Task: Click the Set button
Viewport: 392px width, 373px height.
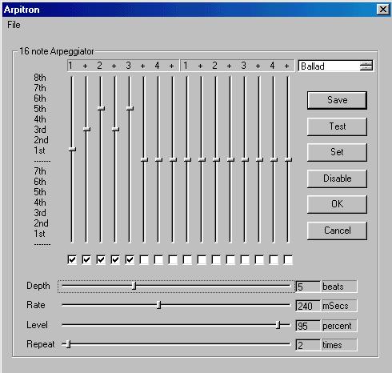Action: tap(337, 152)
